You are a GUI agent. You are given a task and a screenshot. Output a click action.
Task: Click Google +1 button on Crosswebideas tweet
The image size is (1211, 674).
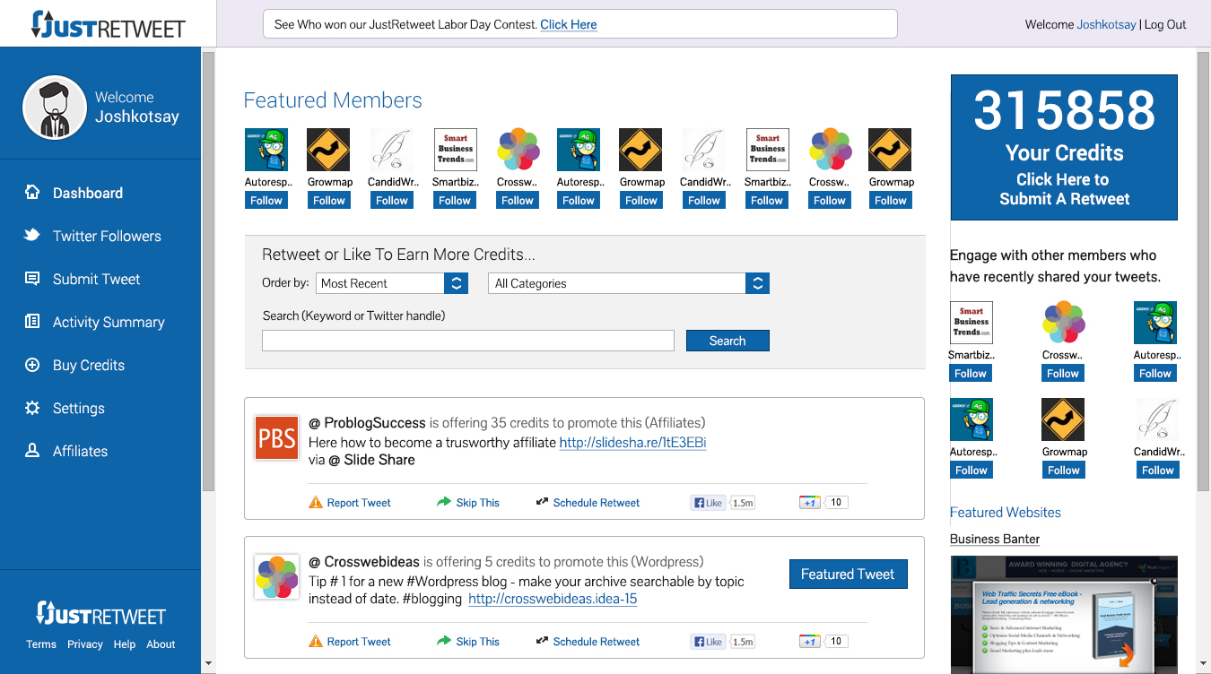(810, 642)
